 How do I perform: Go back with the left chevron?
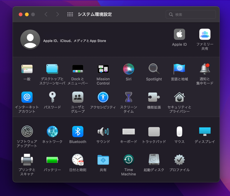click(46, 14)
